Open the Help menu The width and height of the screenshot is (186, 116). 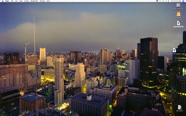pos(48,1)
